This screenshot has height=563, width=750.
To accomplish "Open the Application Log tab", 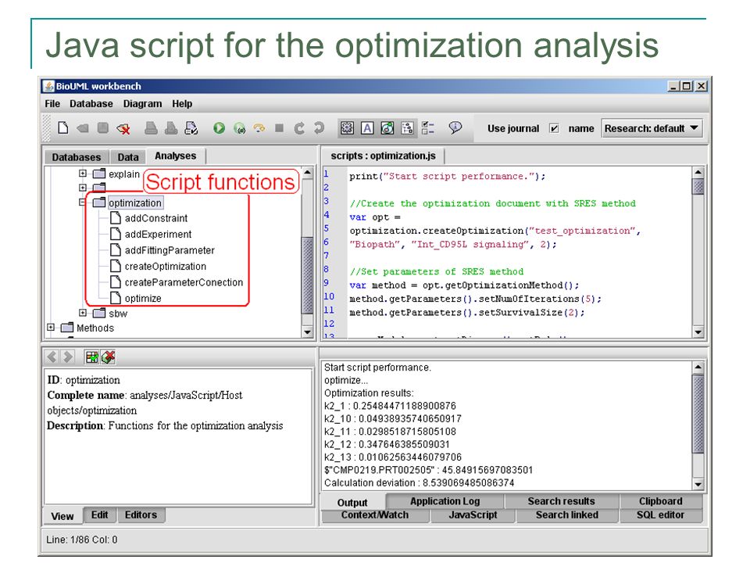I will coord(445,501).
